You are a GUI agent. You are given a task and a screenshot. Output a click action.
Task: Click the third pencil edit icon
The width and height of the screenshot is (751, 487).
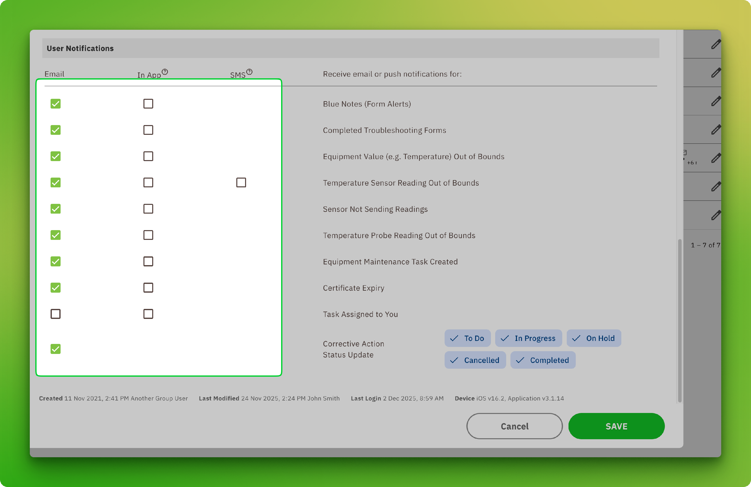click(x=716, y=101)
